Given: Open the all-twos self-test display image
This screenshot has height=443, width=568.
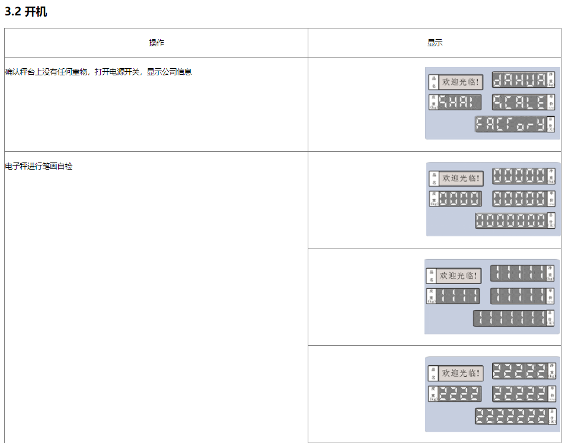Looking at the screenshot, I should 492,394.
